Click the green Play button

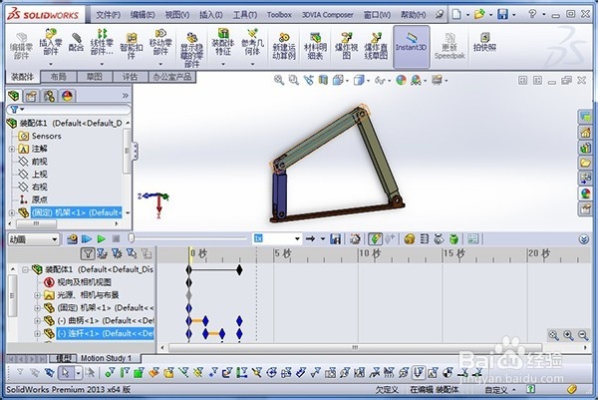[101, 239]
